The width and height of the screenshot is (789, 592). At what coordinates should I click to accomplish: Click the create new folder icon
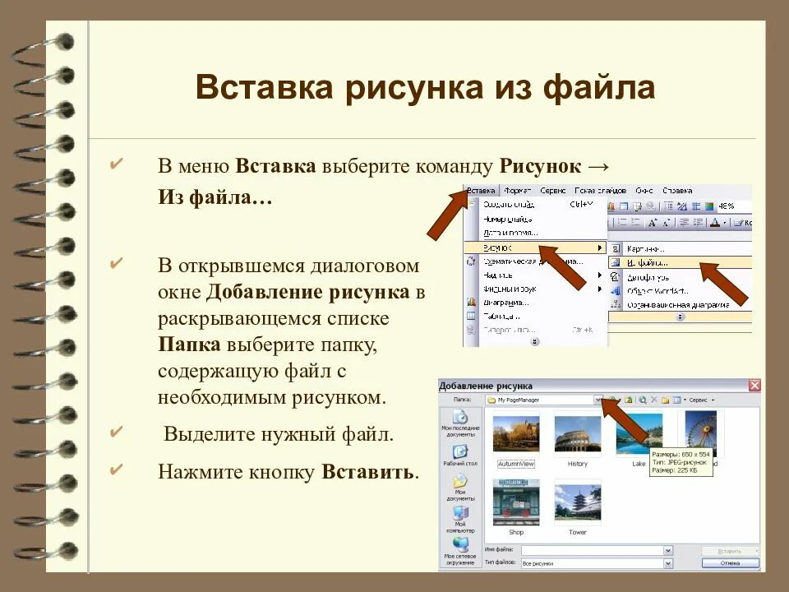click(x=665, y=400)
